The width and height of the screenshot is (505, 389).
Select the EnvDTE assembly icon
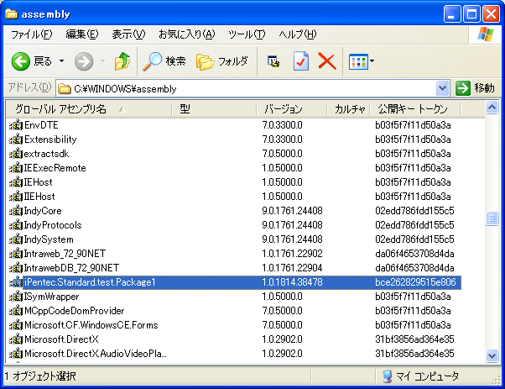pos(16,125)
